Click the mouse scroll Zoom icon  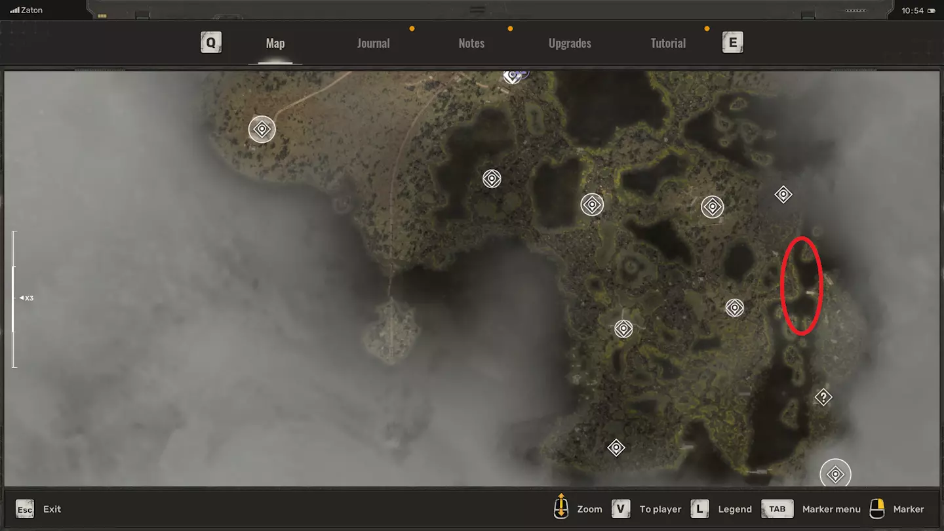point(561,507)
